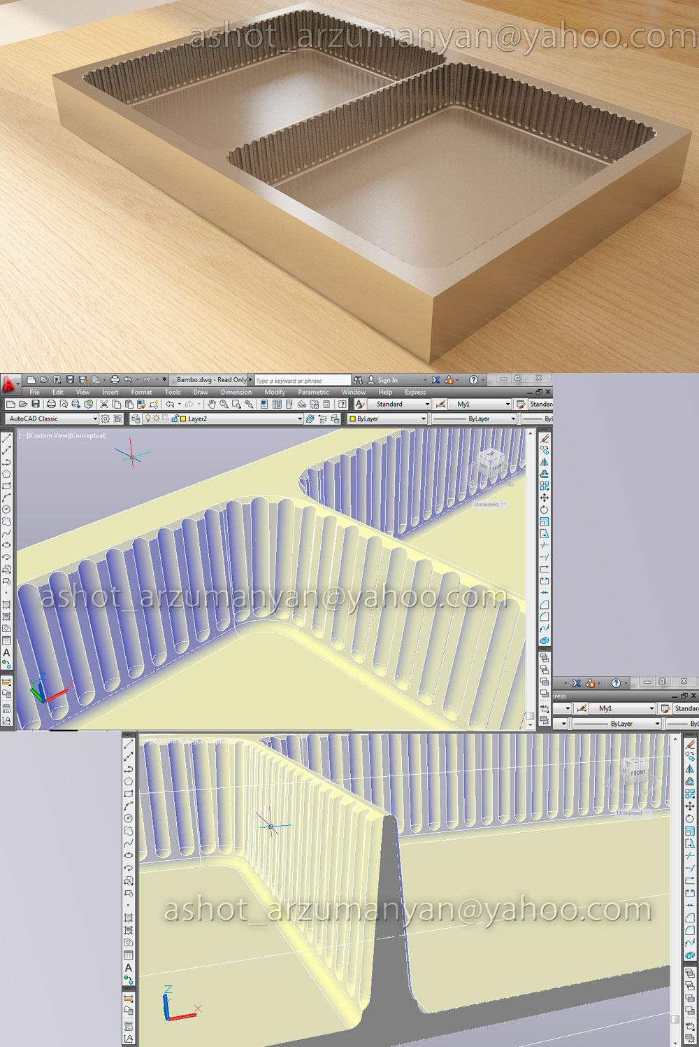Select the Circle tool in Bambo.dwg window

[7, 510]
